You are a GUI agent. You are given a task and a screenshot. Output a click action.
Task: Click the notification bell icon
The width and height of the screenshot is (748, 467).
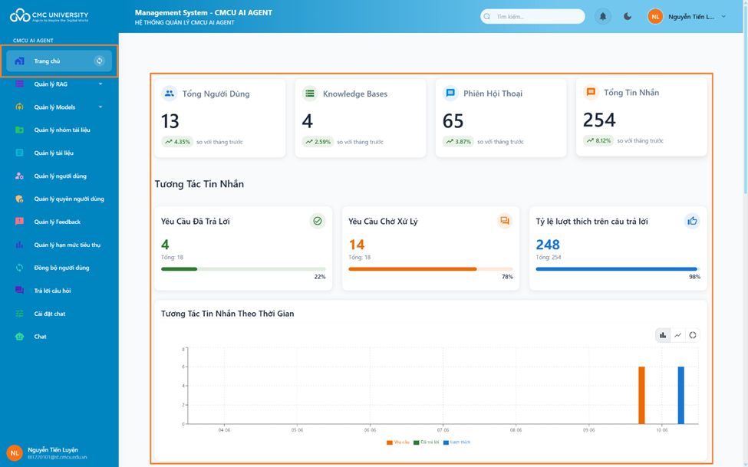coord(603,16)
